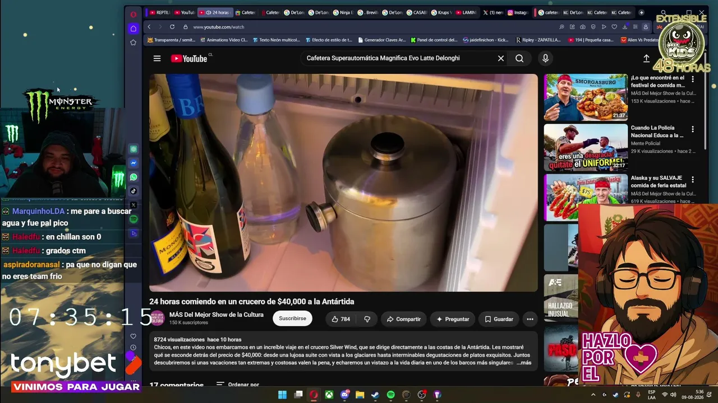Screen dimensions: 718x403
Task: Open ChatGPT in the Opera sidebar
Action: click(x=134, y=149)
